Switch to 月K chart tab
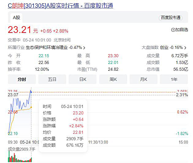 click(143, 79)
